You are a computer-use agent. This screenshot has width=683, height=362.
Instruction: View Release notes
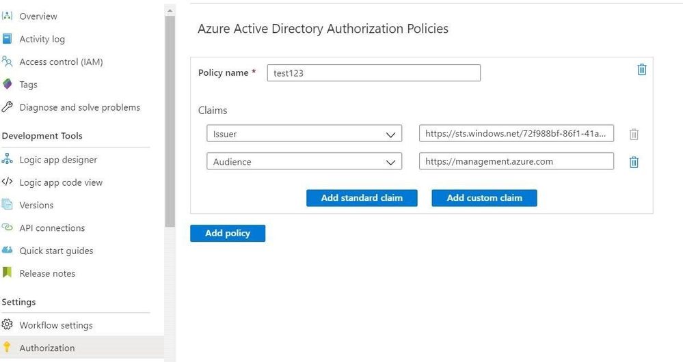pyautogui.click(x=47, y=273)
